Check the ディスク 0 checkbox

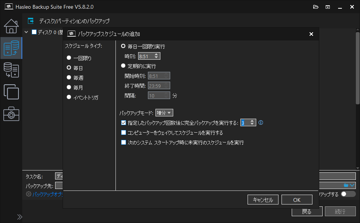click(34, 32)
